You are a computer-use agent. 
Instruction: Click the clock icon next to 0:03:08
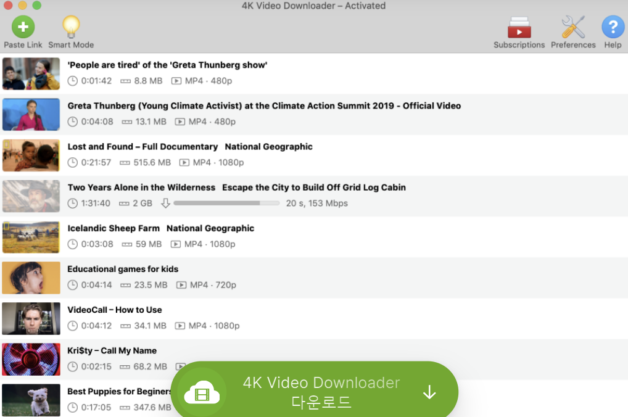(x=73, y=244)
